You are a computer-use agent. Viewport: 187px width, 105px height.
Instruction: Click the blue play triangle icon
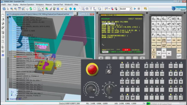point(135,9)
